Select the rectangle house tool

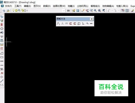(2, 57)
